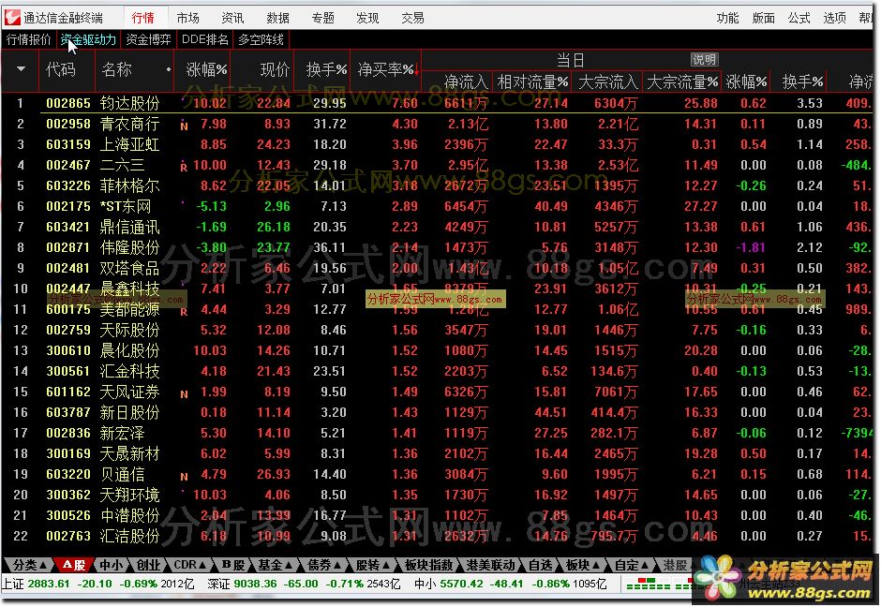Click the 名称 header sort dot

168,69
